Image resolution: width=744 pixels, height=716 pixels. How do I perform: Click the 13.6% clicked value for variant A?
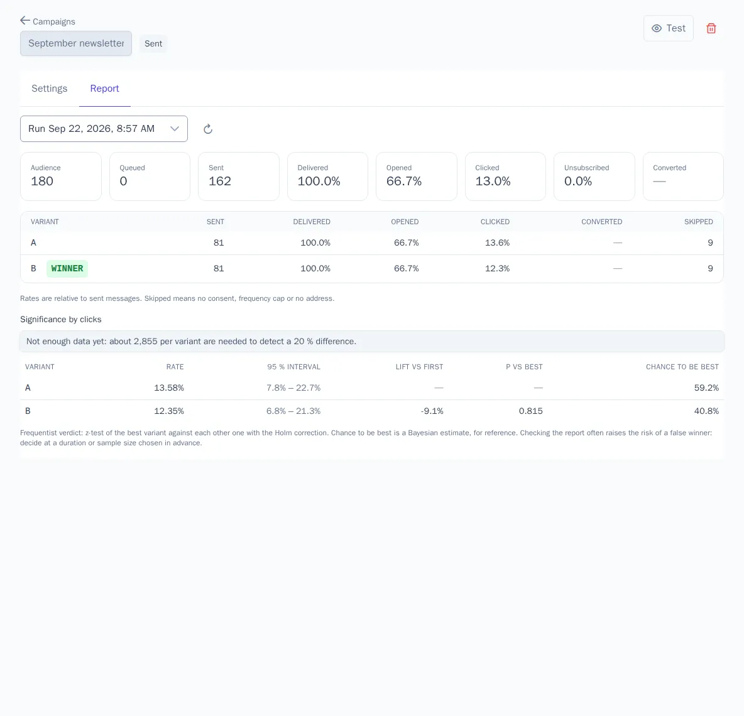coord(497,243)
